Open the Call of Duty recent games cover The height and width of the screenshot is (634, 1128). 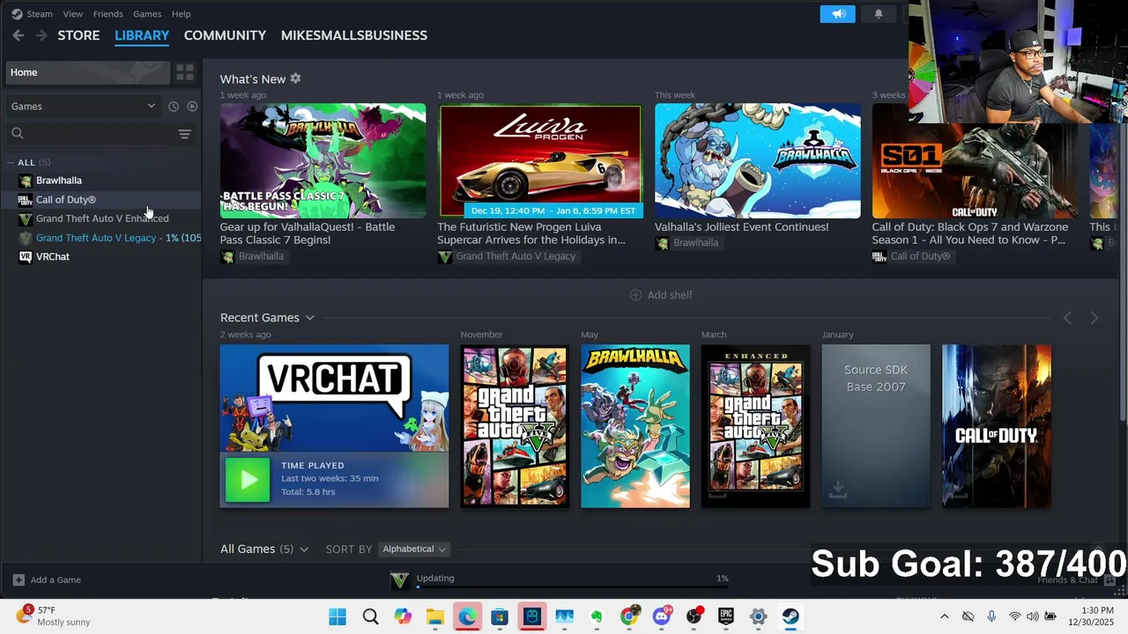pyautogui.click(x=997, y=426)
